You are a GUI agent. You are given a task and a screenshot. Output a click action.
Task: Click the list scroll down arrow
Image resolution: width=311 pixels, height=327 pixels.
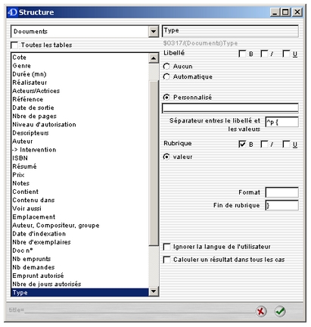pyautogui.click(x=154, y=291)
